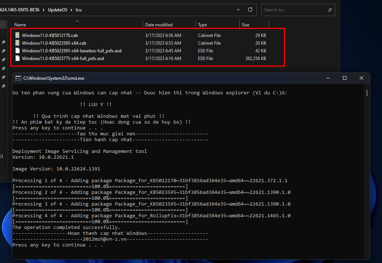Click the '2012msh@vn-z.vn' text in cmd

click(105, 239)
